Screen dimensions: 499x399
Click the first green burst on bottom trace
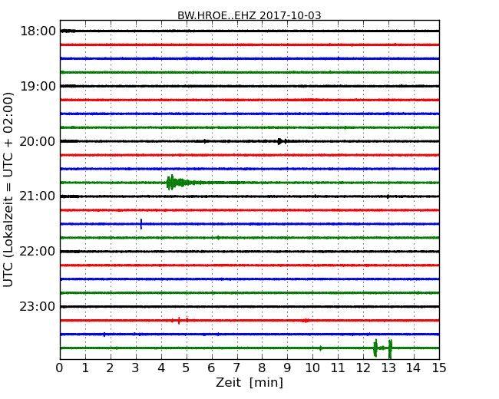pos(375,348)
